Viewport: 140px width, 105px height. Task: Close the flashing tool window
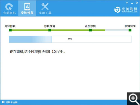click(137, 3)
